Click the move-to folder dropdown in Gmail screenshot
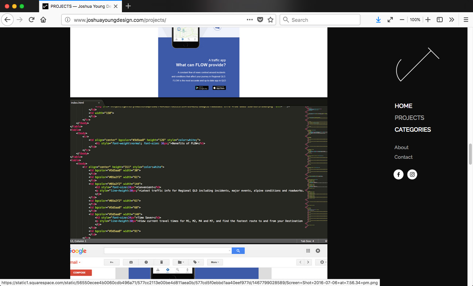Image resolution: width=473 pixels, height=286 pixels. (181, 262)
